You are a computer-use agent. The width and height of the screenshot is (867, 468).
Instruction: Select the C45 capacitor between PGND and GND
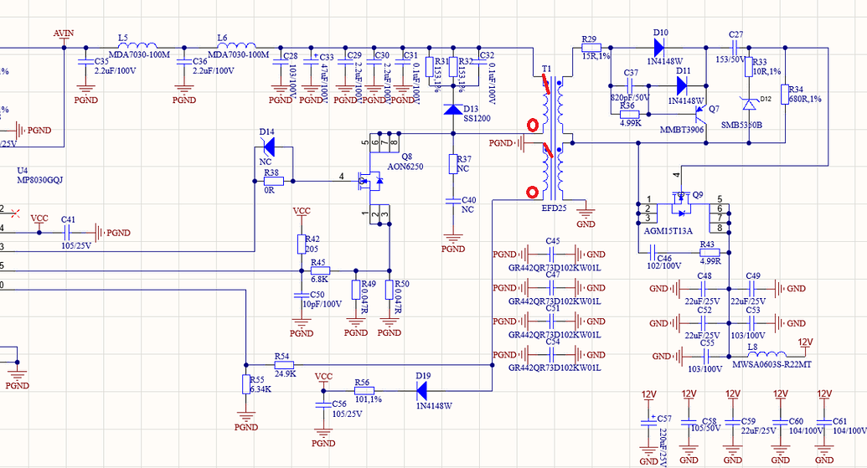(552, 254)
